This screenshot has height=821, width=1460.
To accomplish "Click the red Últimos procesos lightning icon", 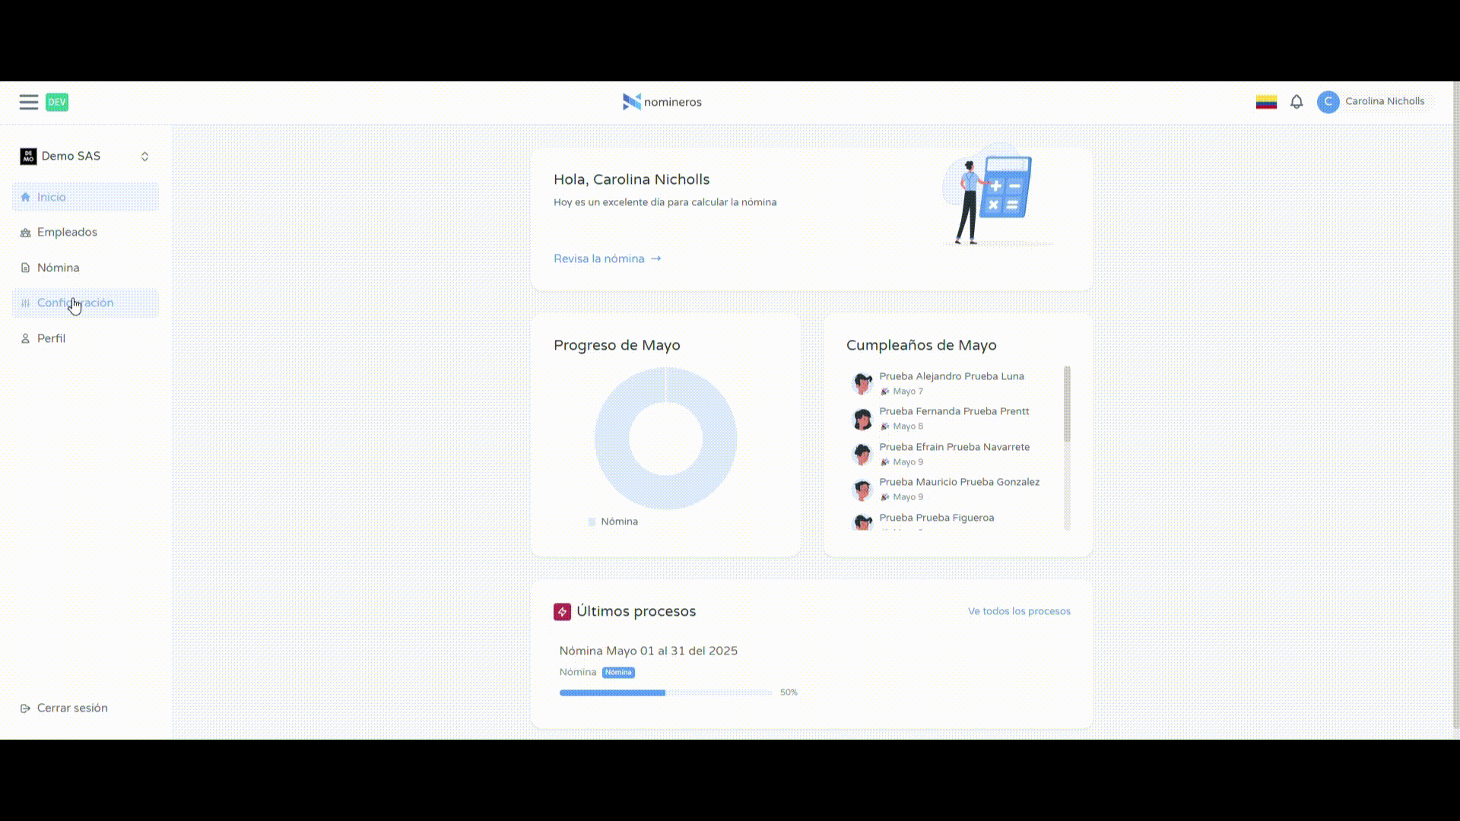I will pos(562,612).
